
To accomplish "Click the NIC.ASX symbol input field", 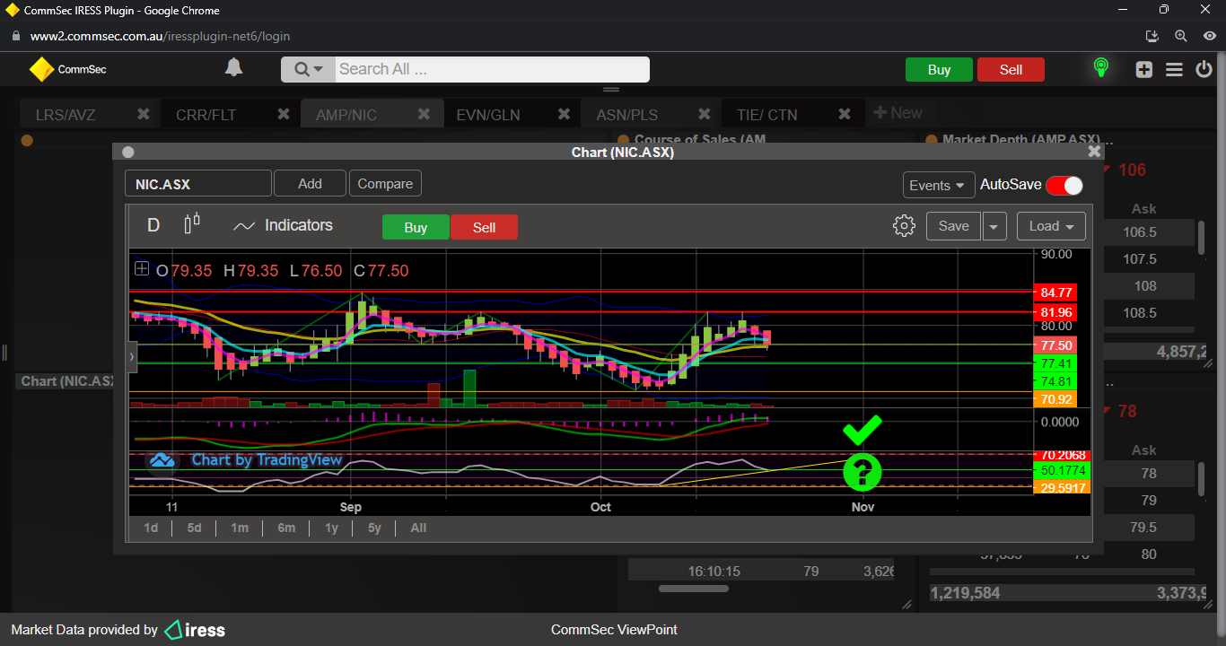I will point(197,184).
